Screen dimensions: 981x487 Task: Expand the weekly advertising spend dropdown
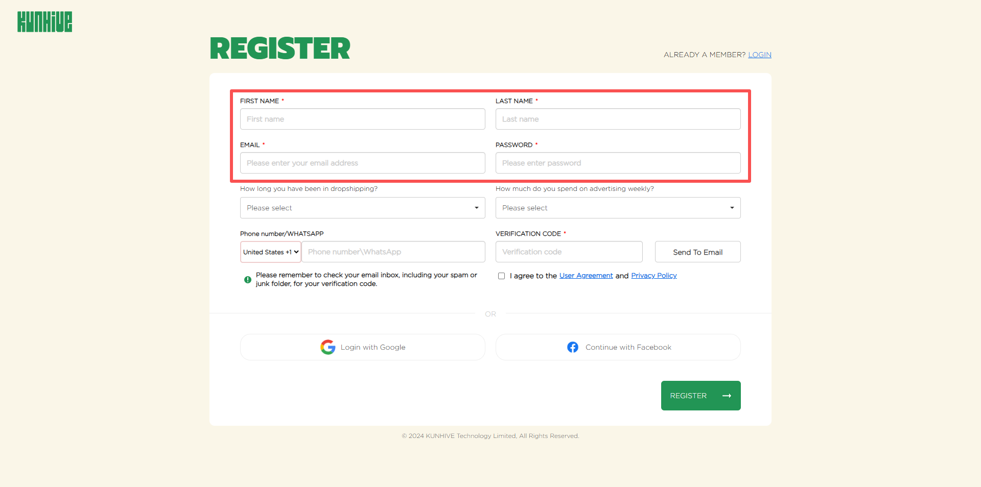click(618, 208)
